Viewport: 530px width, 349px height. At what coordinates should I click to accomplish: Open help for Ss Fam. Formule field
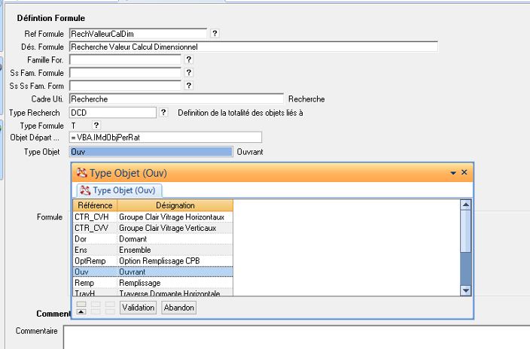click(189, 73)
